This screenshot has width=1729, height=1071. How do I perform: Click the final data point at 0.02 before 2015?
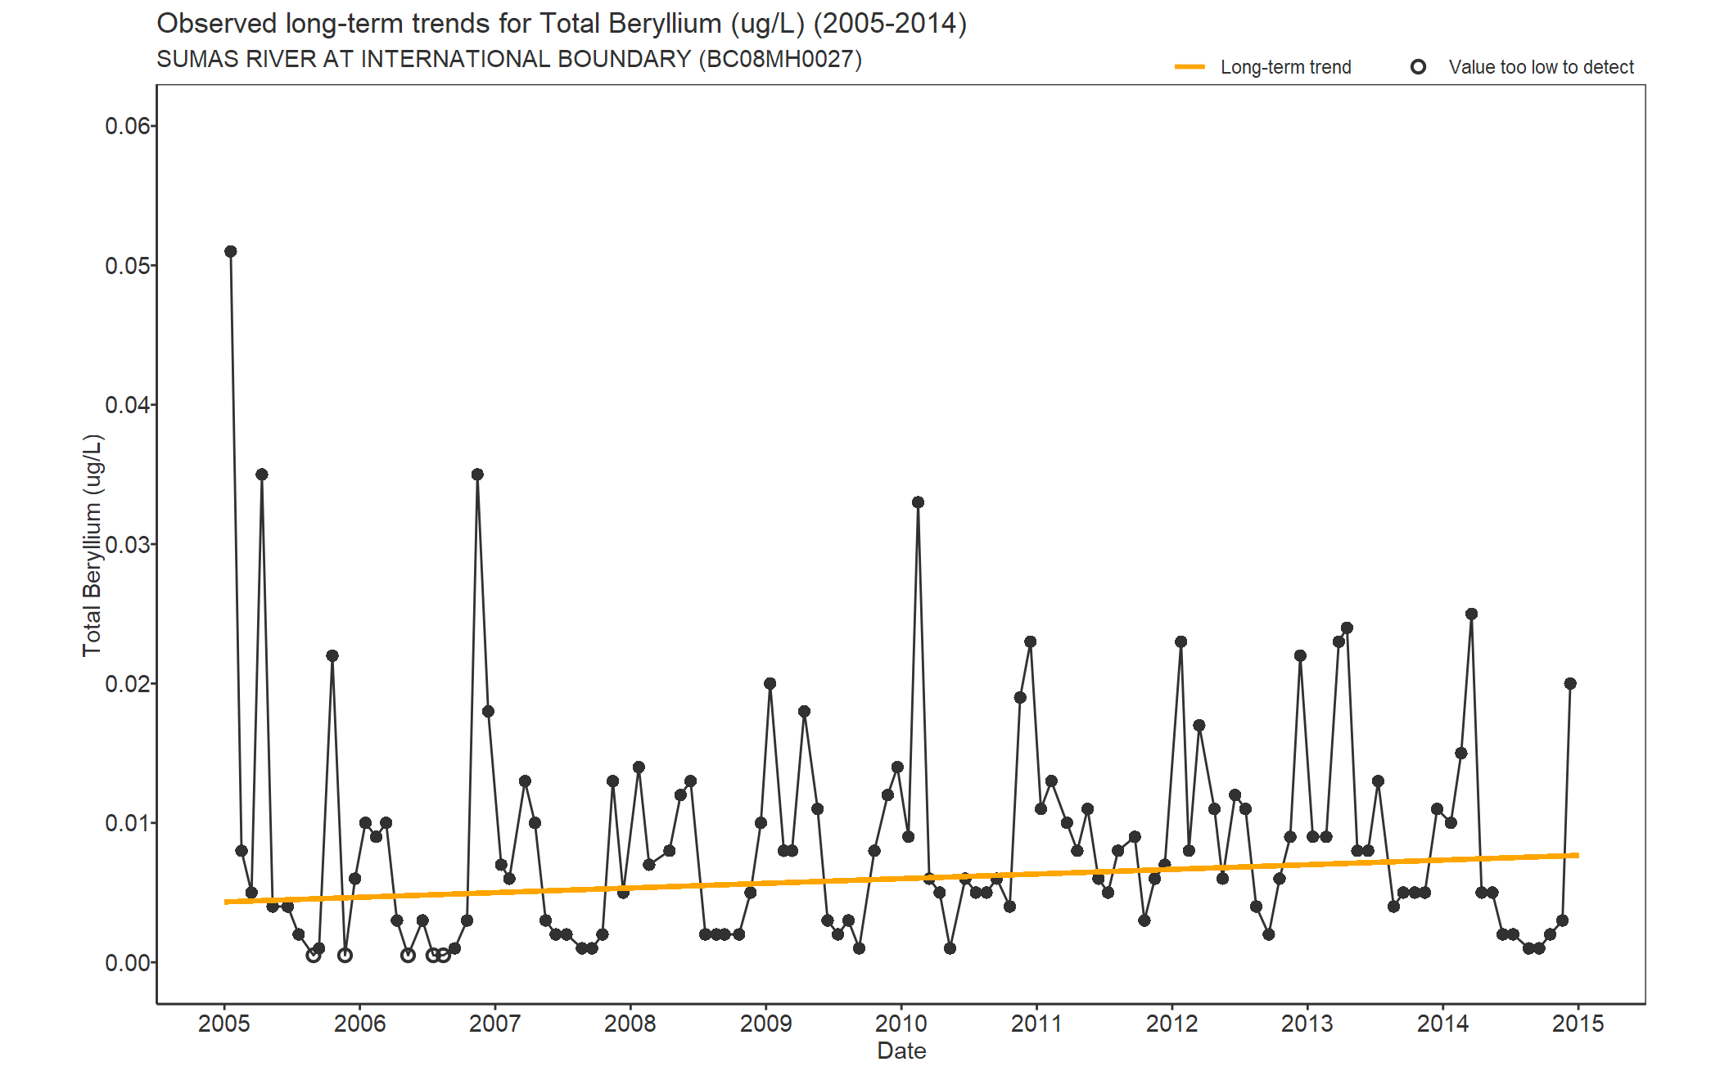point(1570,683)
